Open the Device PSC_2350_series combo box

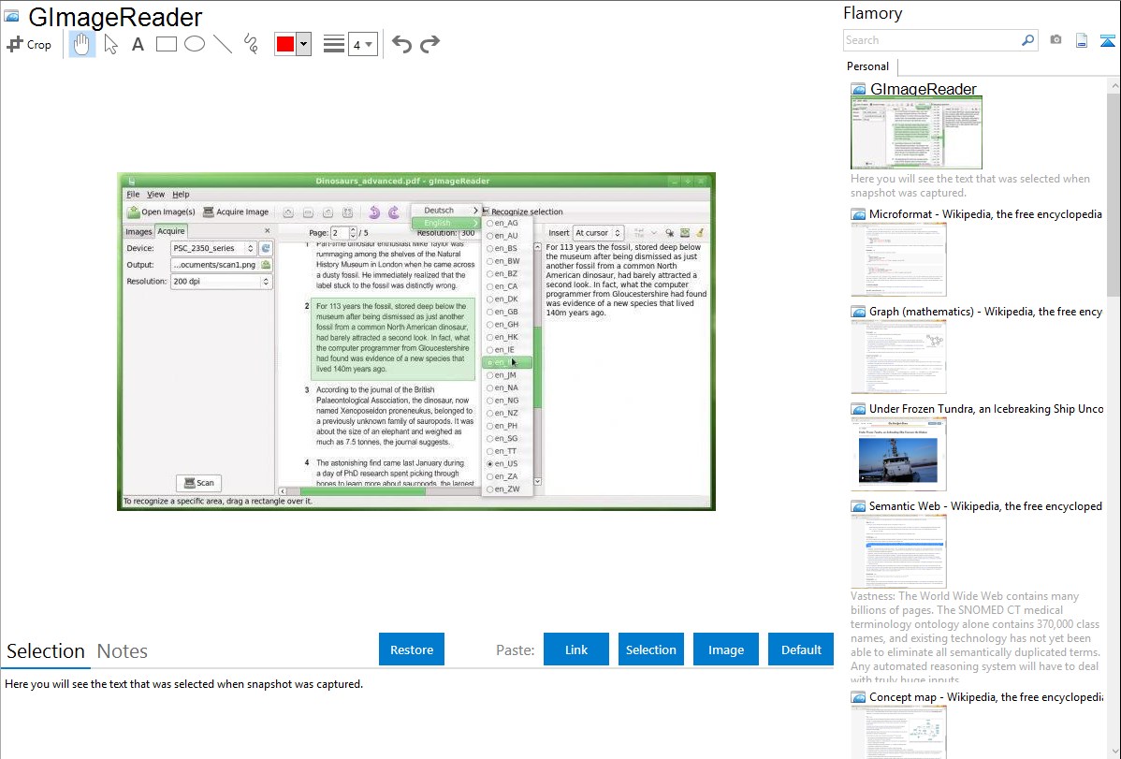(x=213, y=248)
